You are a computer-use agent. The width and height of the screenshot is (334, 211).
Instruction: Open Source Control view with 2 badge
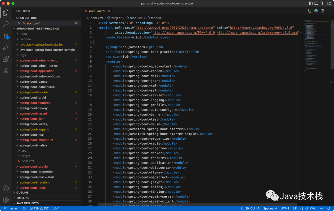pyautogui.click(x=6, y=36)
